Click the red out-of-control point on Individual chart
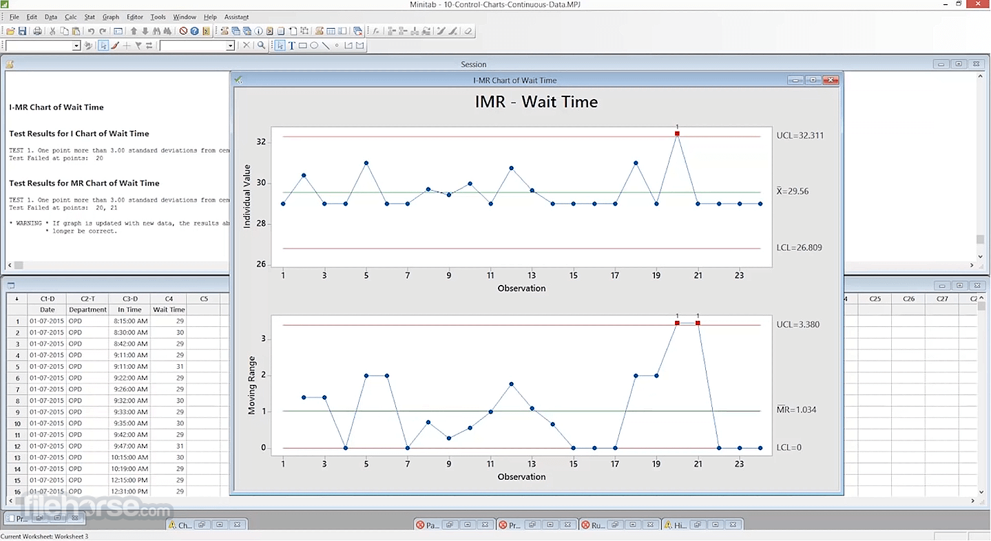Screen dimensions: 991x541 [677, 134]
